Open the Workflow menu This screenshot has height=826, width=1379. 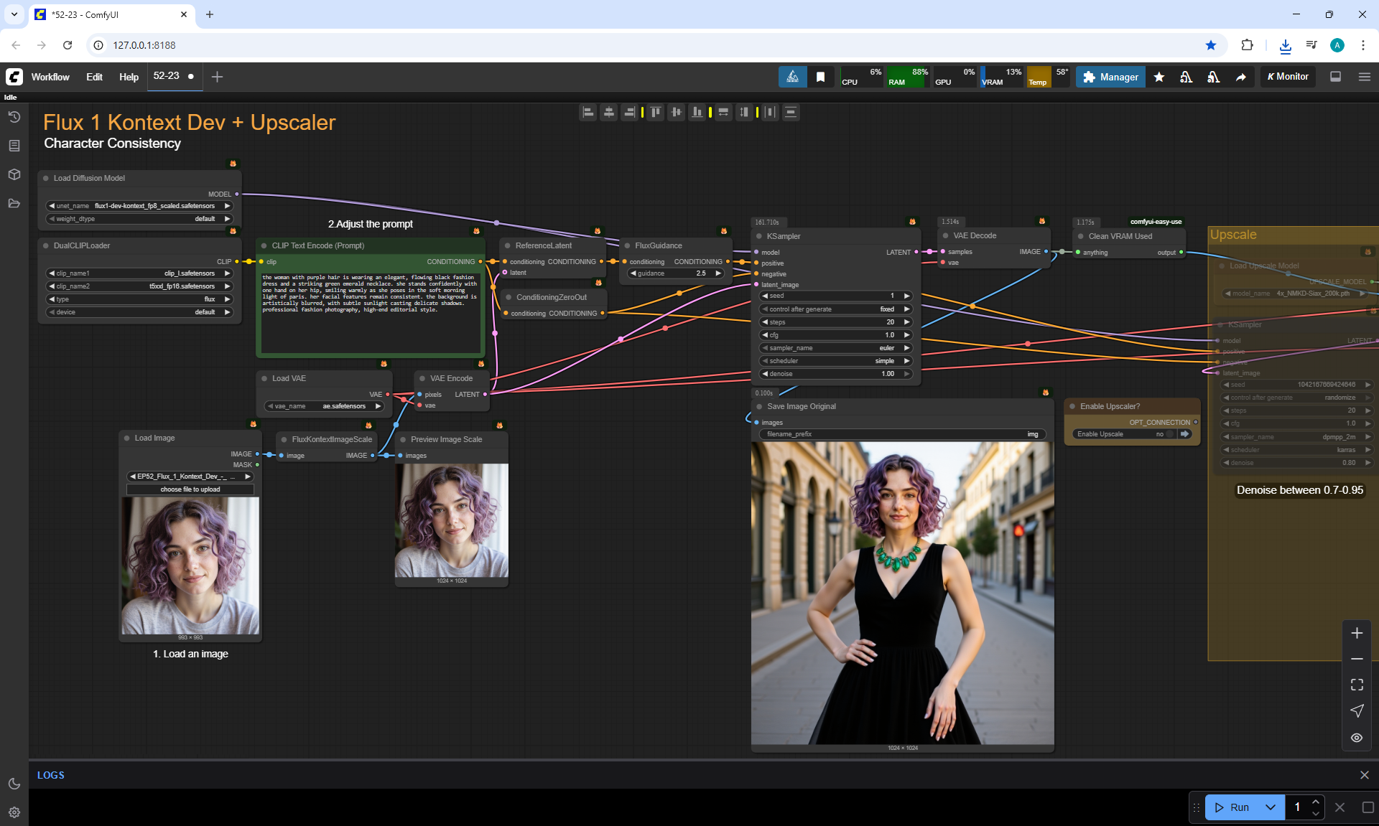click(50, 77)
